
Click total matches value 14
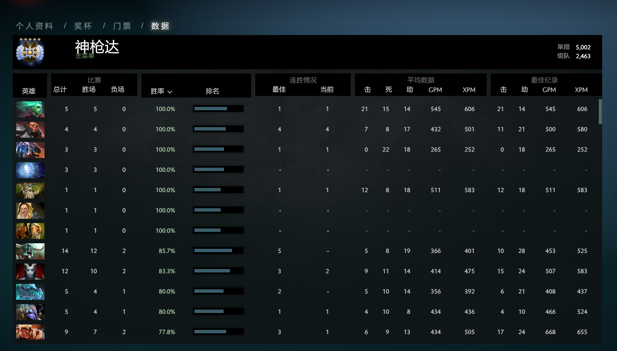tap(65, 251)
